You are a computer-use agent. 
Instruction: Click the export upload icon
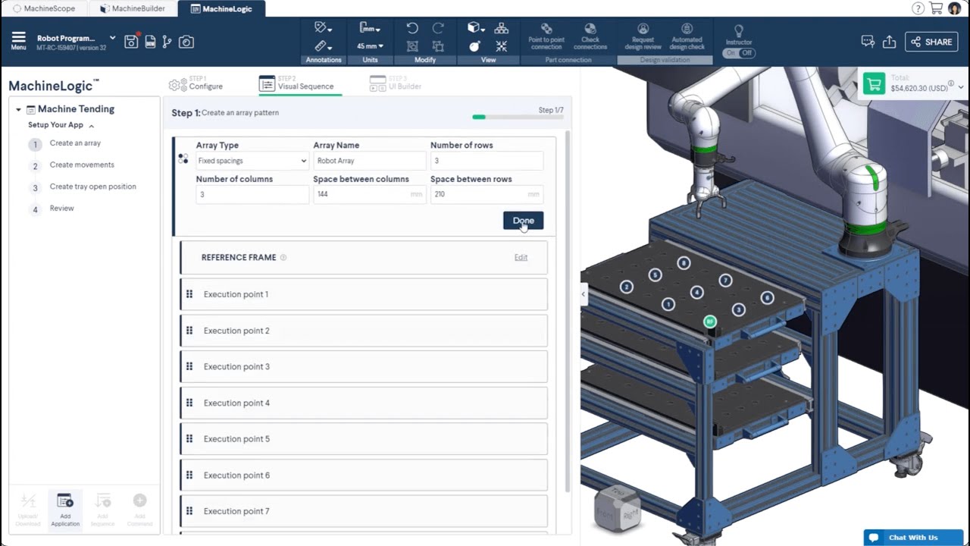(890, 42)
